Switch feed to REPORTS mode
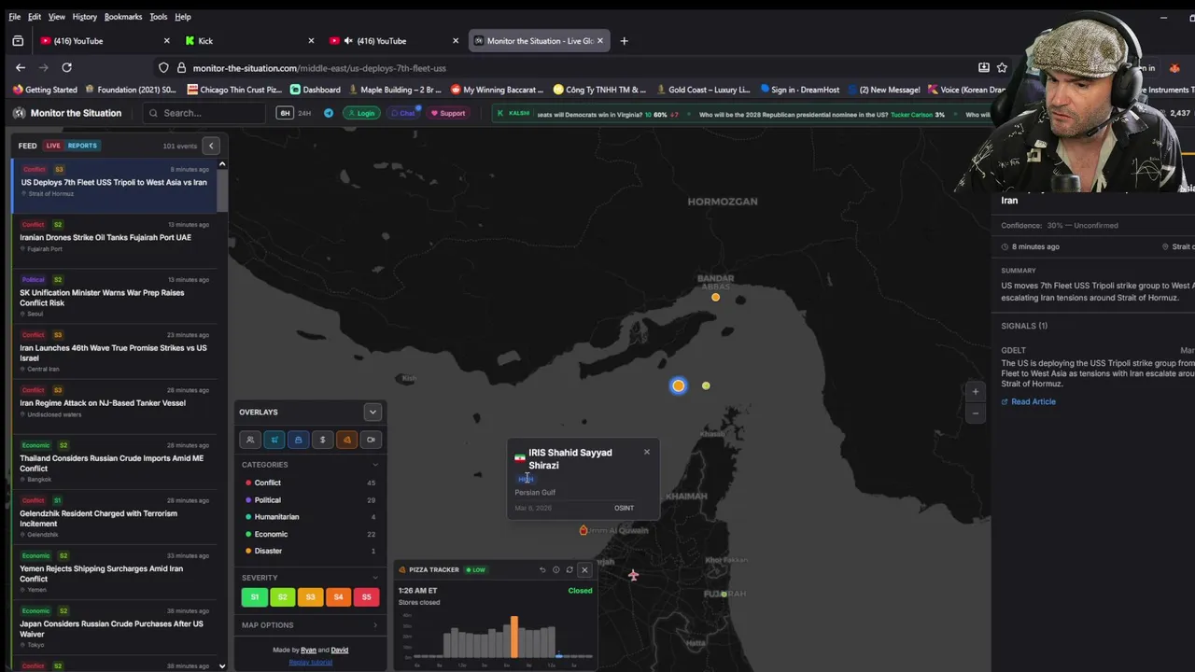The width and height of the screenshot is (1195, 672). click(82, 146)
